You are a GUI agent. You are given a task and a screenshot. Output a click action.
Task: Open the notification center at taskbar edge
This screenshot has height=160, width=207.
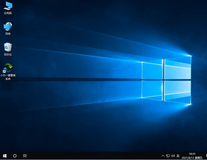(206, 156)
